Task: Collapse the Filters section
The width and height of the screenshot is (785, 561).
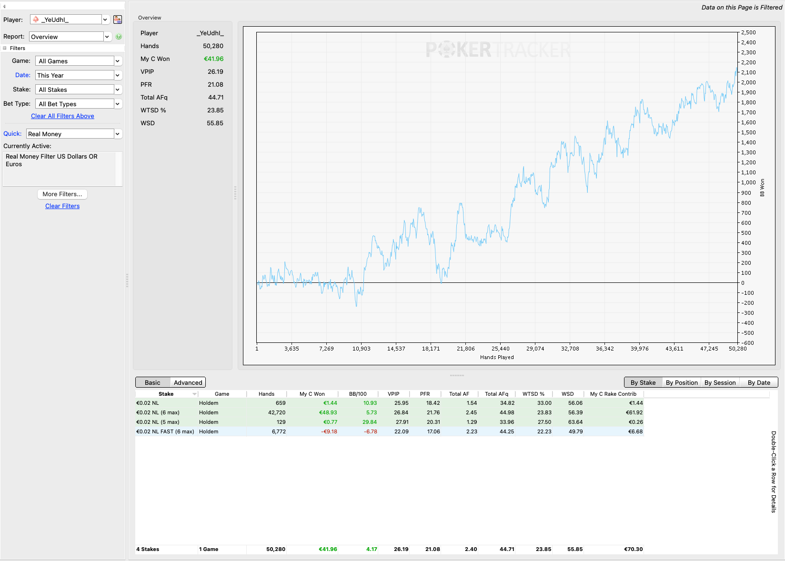Action: pyautogui.click(x=5, y=48)
